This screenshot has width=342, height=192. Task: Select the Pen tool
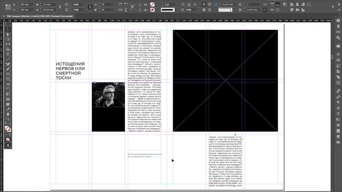click(x=8, y=64)
